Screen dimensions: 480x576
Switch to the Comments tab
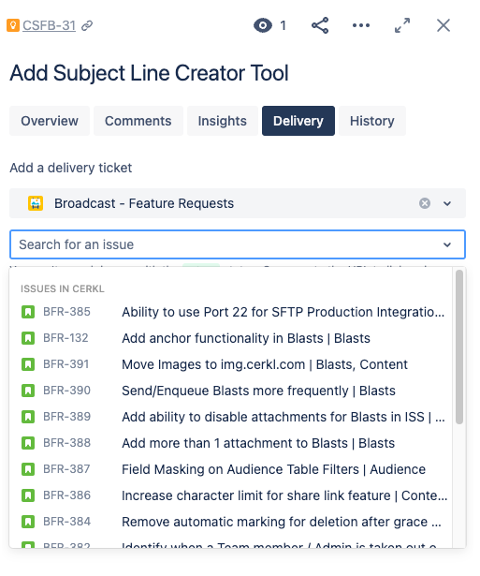click(138, 121)
